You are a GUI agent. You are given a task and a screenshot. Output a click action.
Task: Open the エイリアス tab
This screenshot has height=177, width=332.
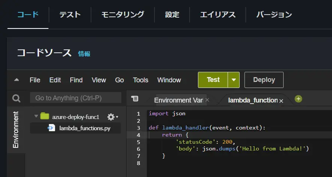pyautogui.click(x=217, y=15)
